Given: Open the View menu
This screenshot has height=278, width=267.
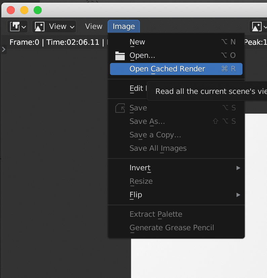Looking at the screenshot, I should [x=93, y=27].
